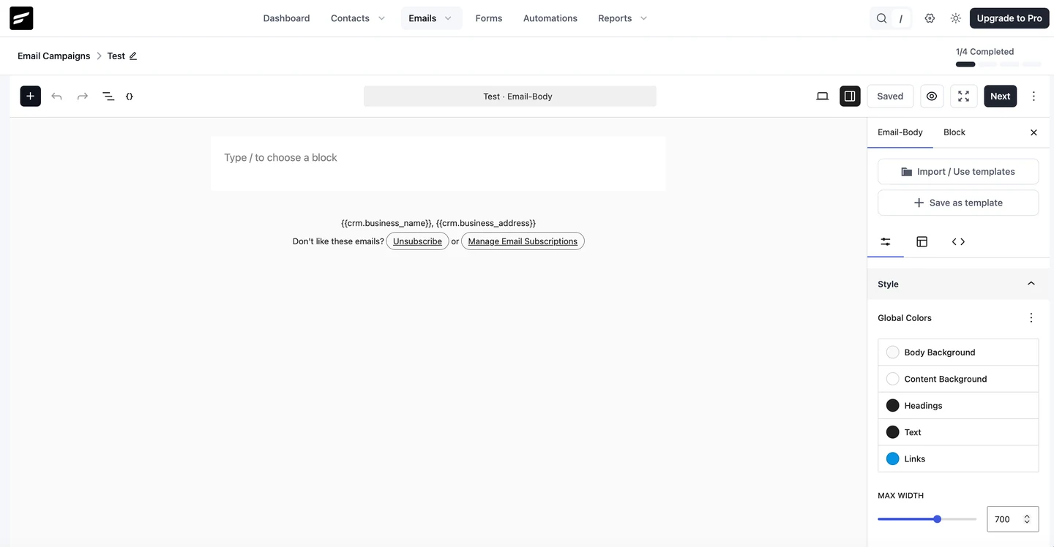Open the code brackets icon tab
This screenshot has height=547, width=1054.
[x=958, y=241]
